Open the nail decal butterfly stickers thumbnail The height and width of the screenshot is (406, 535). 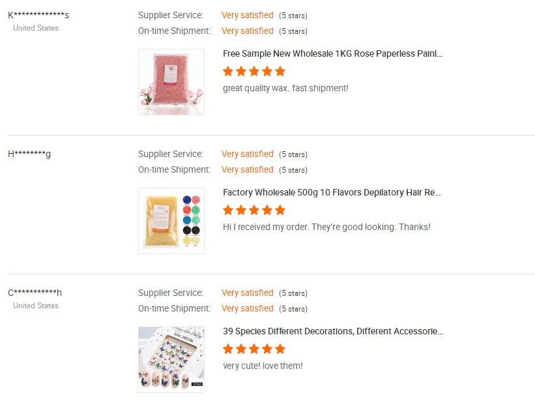tap(171, 360)
